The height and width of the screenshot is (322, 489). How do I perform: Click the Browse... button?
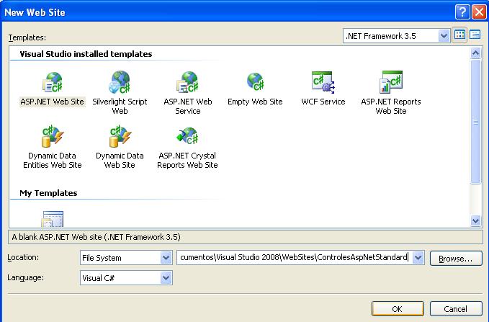[x=456, y=258]
